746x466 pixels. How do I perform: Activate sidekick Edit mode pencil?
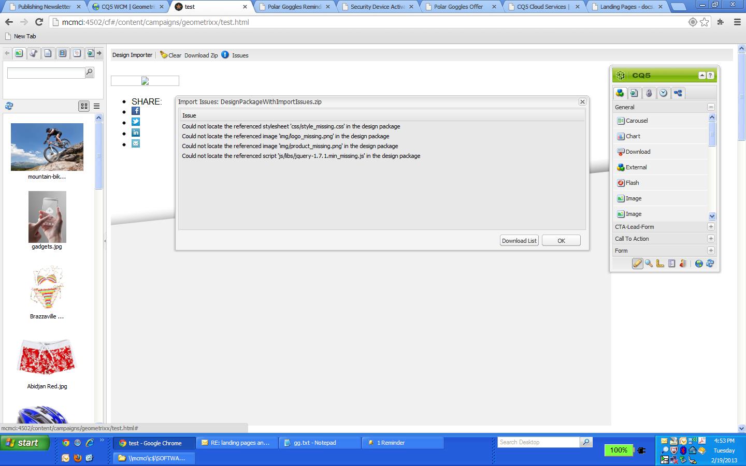[x=637, y=264]
